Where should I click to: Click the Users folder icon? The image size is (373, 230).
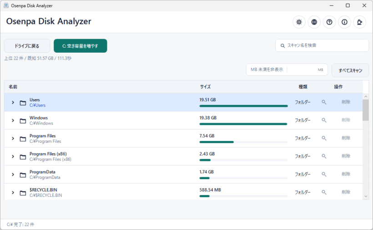point(23,103)
